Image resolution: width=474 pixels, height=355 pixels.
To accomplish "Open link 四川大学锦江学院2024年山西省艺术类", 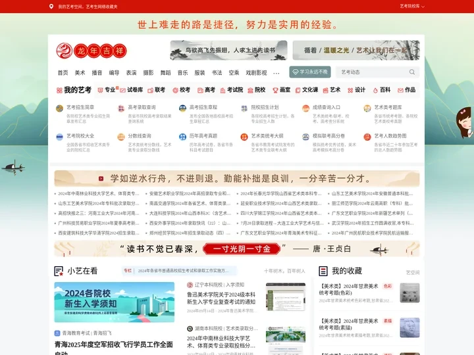I will pyautogui.click(x=281, y=213).
